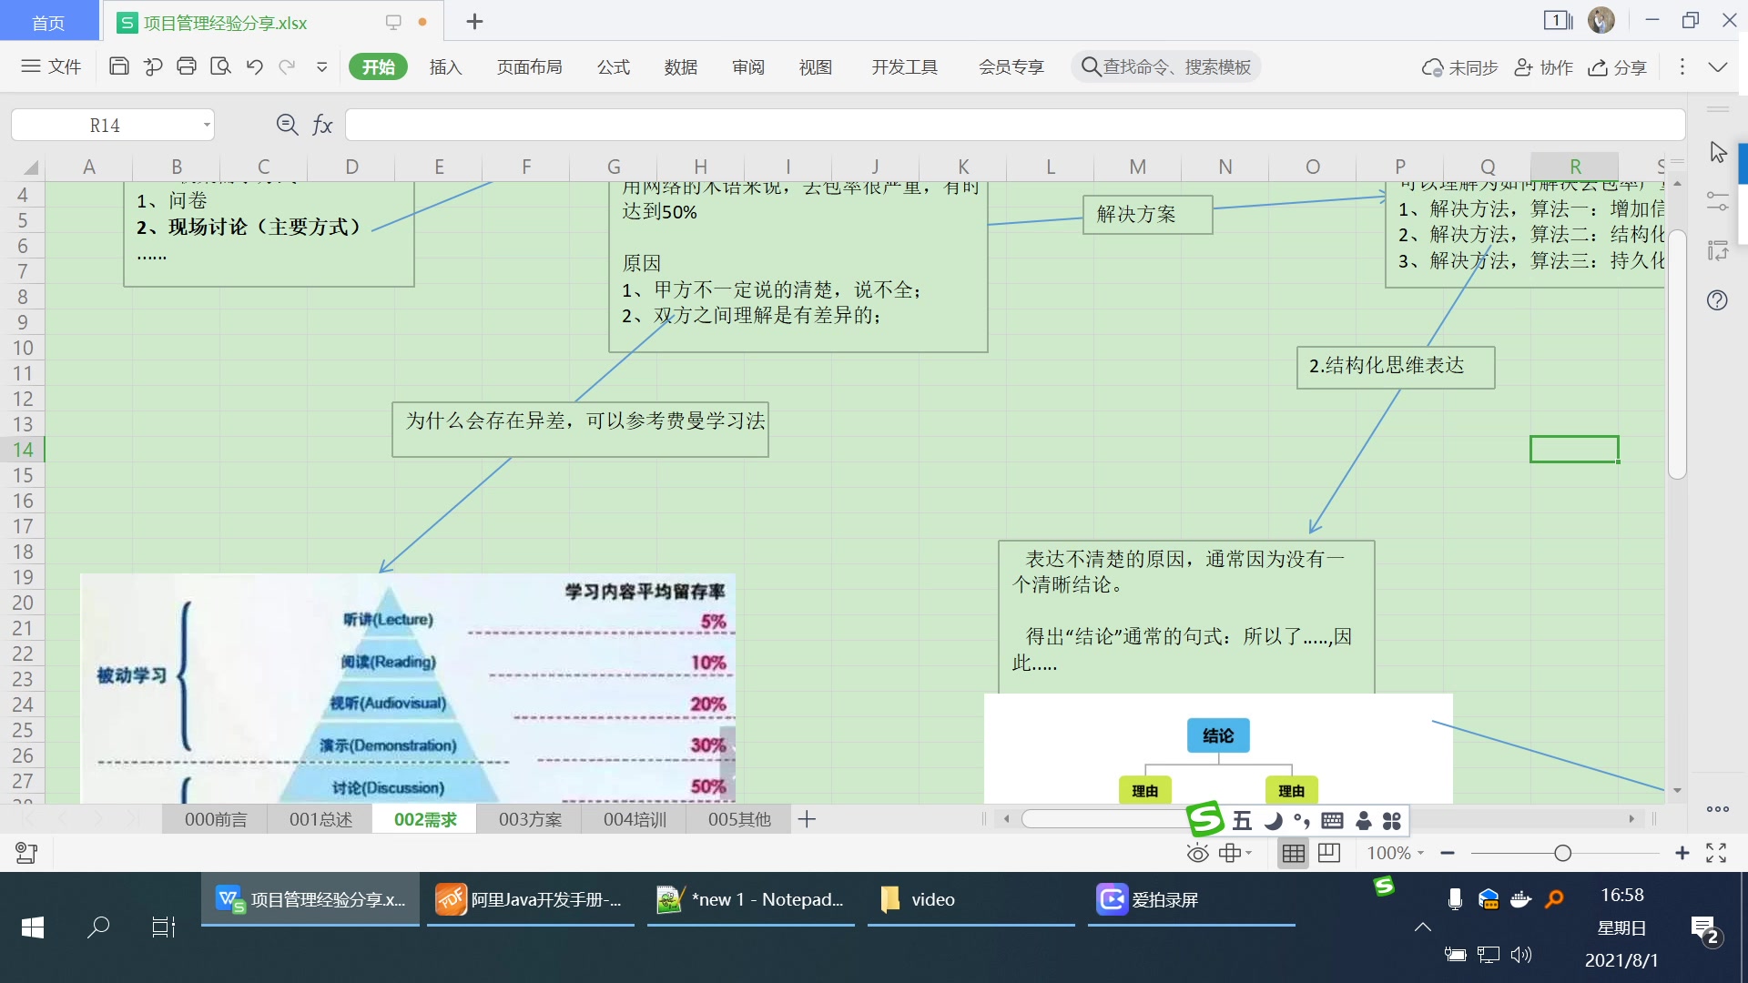Screen dimensions: 1748x983
Task: Expand the Name Box dropdown arrow
Action: [x=207, y=125]
